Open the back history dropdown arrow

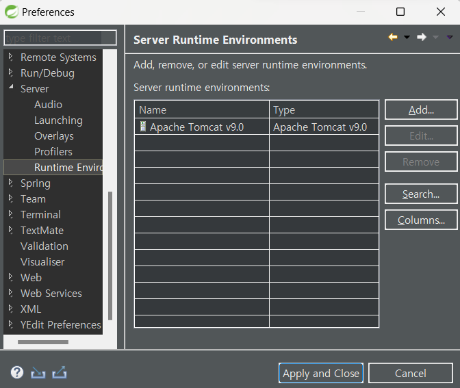pos(407,37)
